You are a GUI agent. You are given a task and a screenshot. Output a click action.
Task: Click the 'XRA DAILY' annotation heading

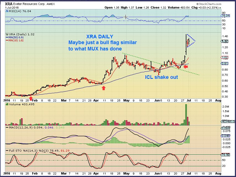(100, 37)
